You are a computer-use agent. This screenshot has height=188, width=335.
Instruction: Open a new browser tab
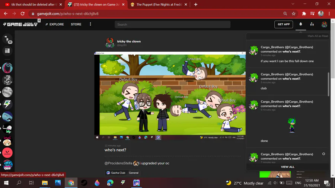pos(196,4)
